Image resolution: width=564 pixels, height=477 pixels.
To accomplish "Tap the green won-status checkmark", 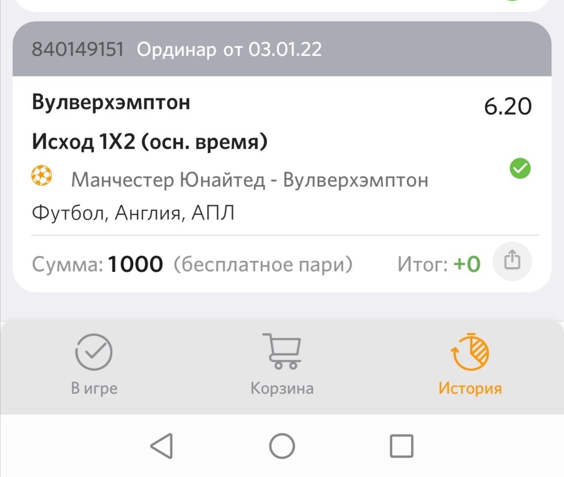I will 520,168.
